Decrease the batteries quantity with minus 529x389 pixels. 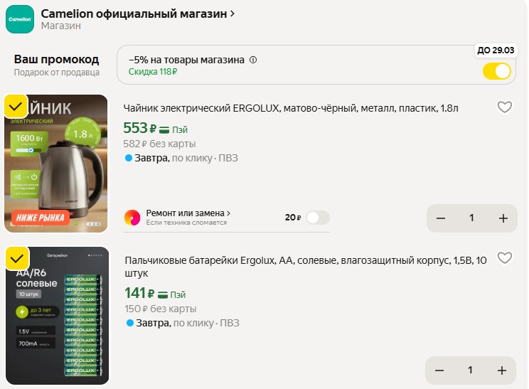click(439, 371)
